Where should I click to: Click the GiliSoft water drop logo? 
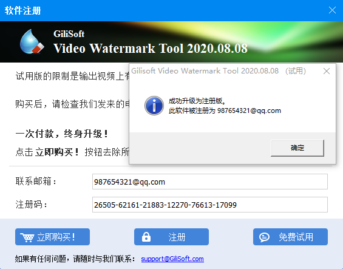(x=32, y=41)
